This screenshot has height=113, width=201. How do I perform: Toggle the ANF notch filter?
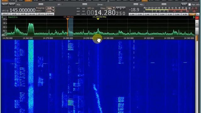click(78, 11)
